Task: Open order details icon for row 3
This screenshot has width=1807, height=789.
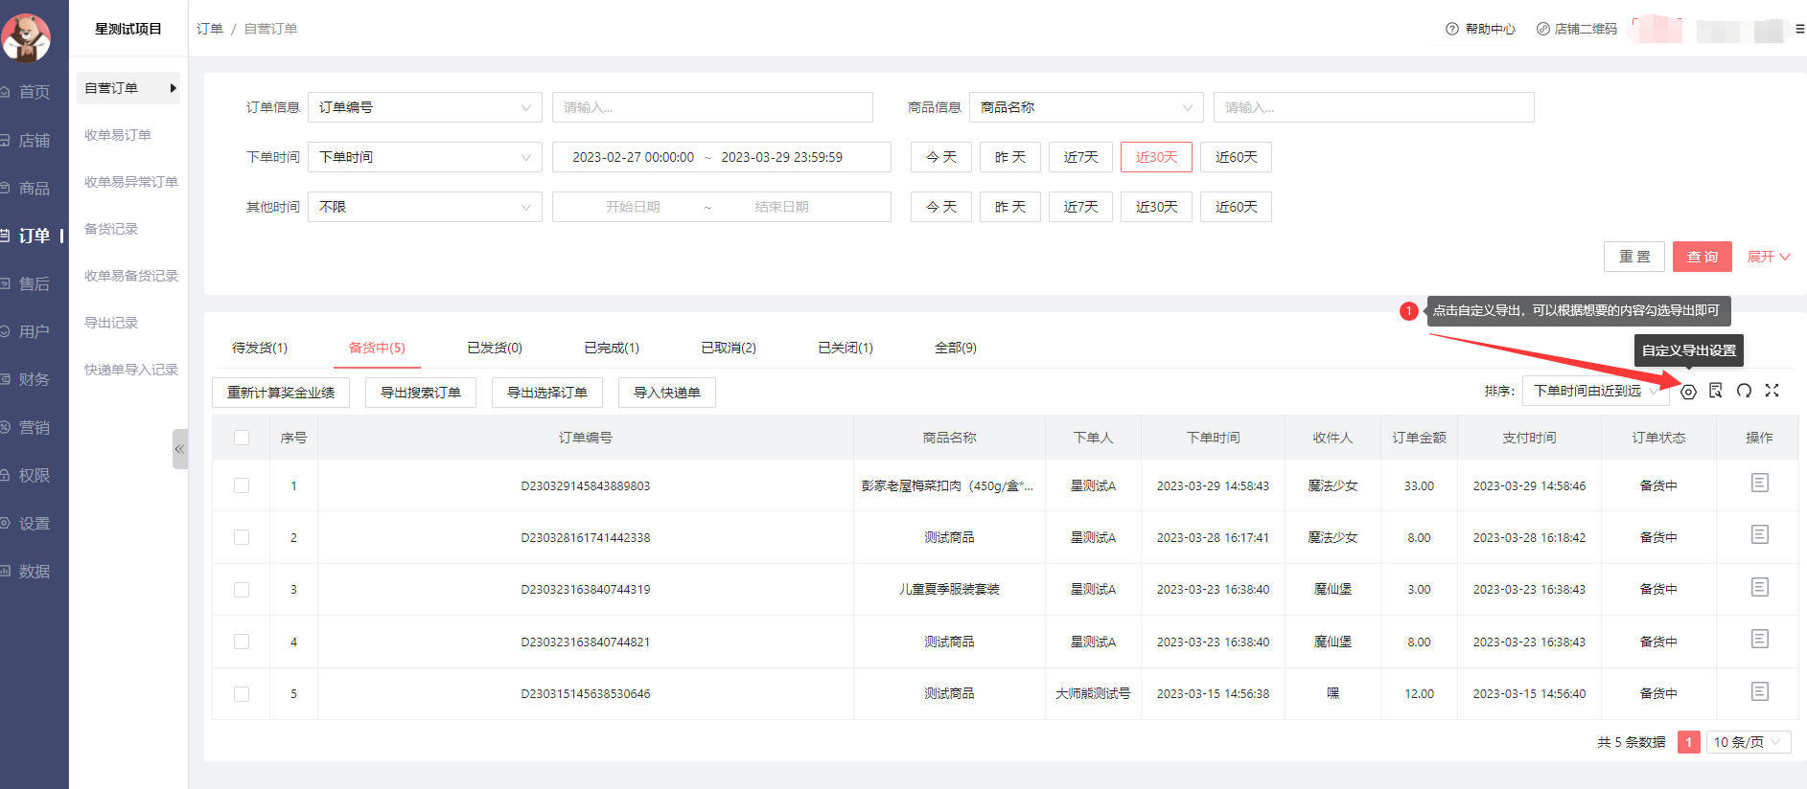Action: click(1759, 588)
